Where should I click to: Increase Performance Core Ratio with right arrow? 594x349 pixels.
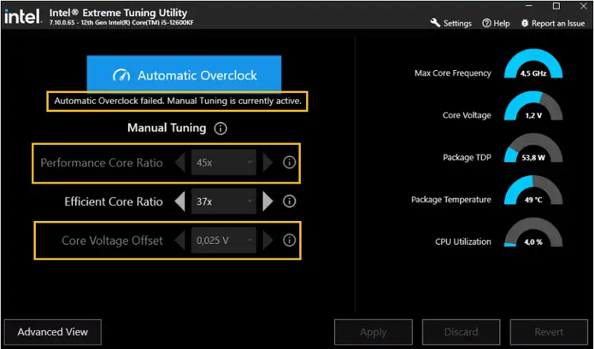[x=267, y=162]
